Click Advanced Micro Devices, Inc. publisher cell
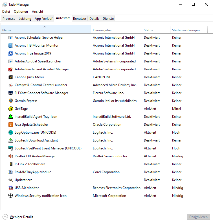Viewport: 213px width, 224px height. [x=115, y=85]
